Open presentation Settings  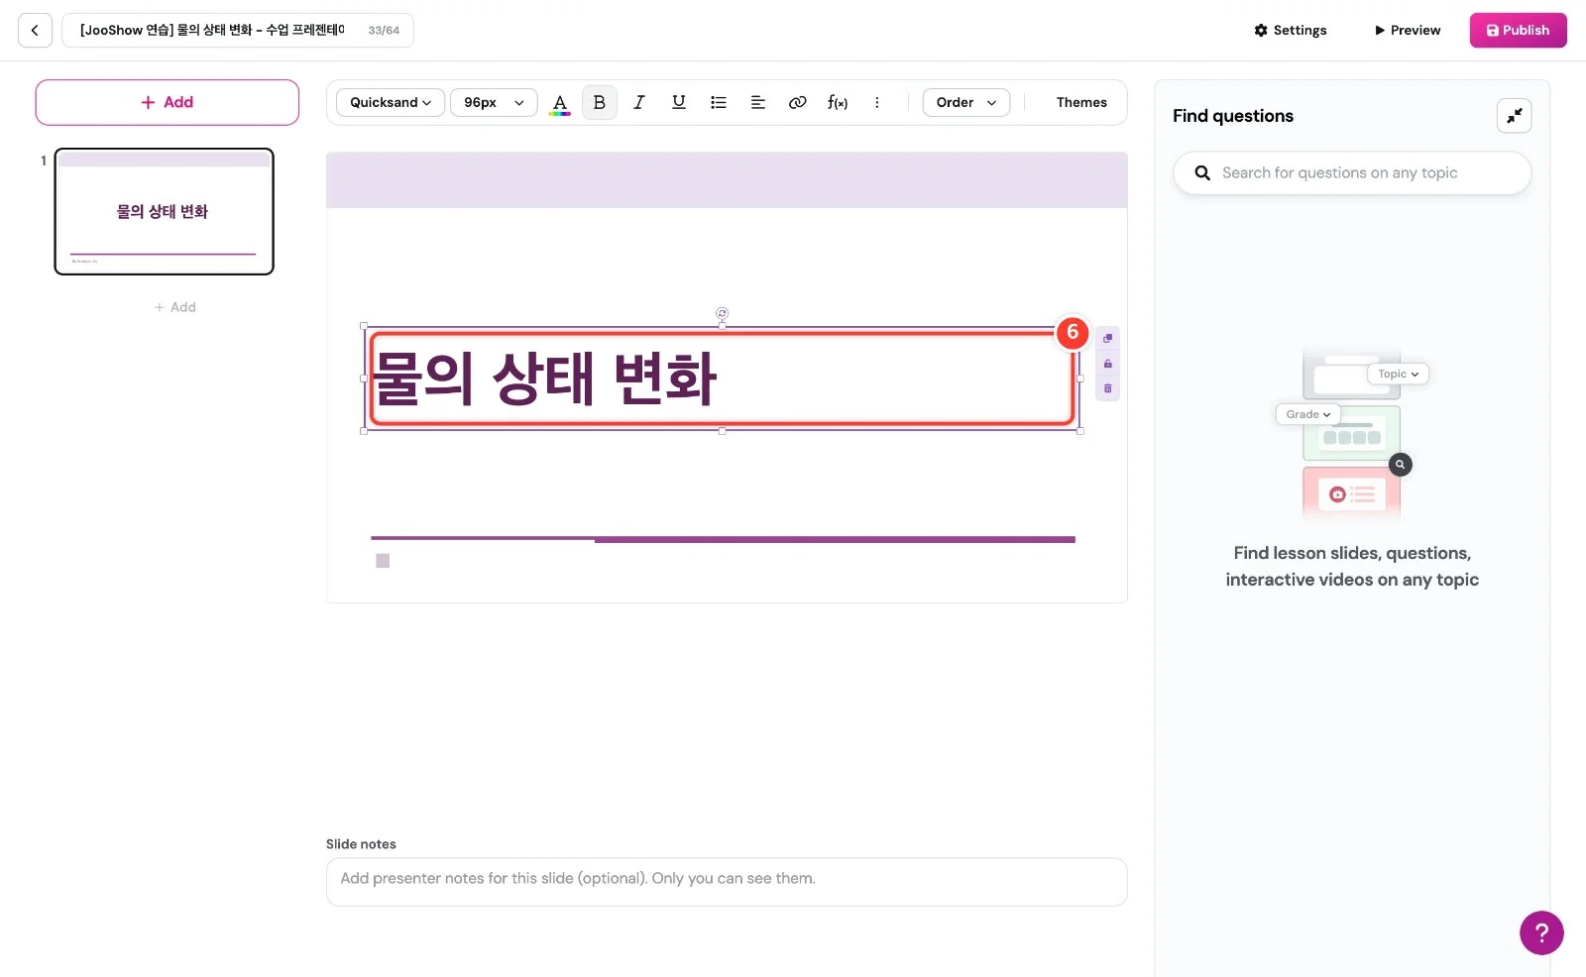tap(1291, 31)
